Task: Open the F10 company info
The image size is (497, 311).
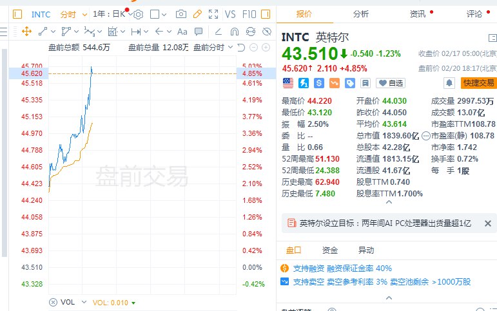Action: coord(249,14)
